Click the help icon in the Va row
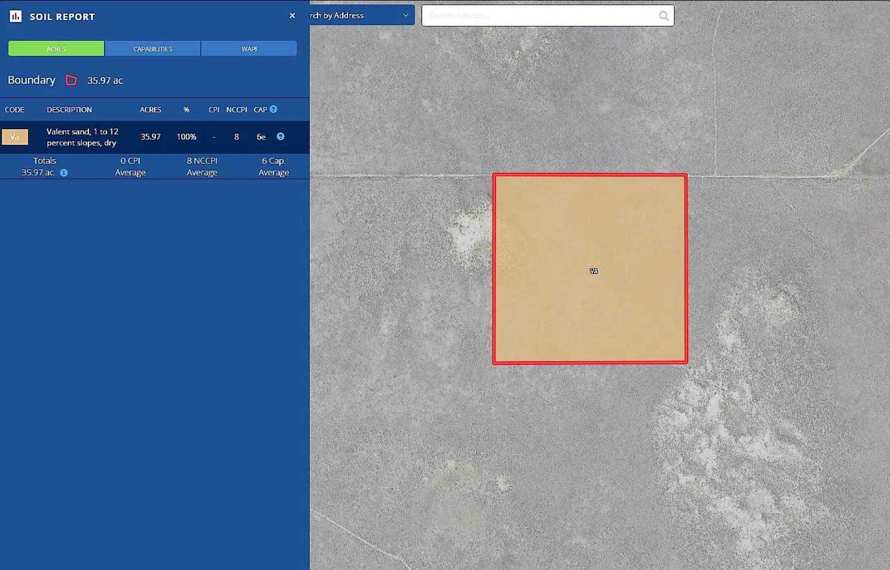The height and width of the screenshot is (570, 890). coord(280,137)
